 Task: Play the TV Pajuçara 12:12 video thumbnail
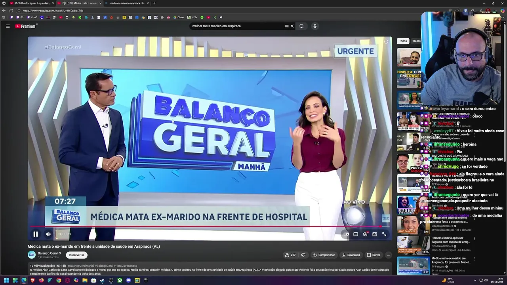[x=413, y=266]
